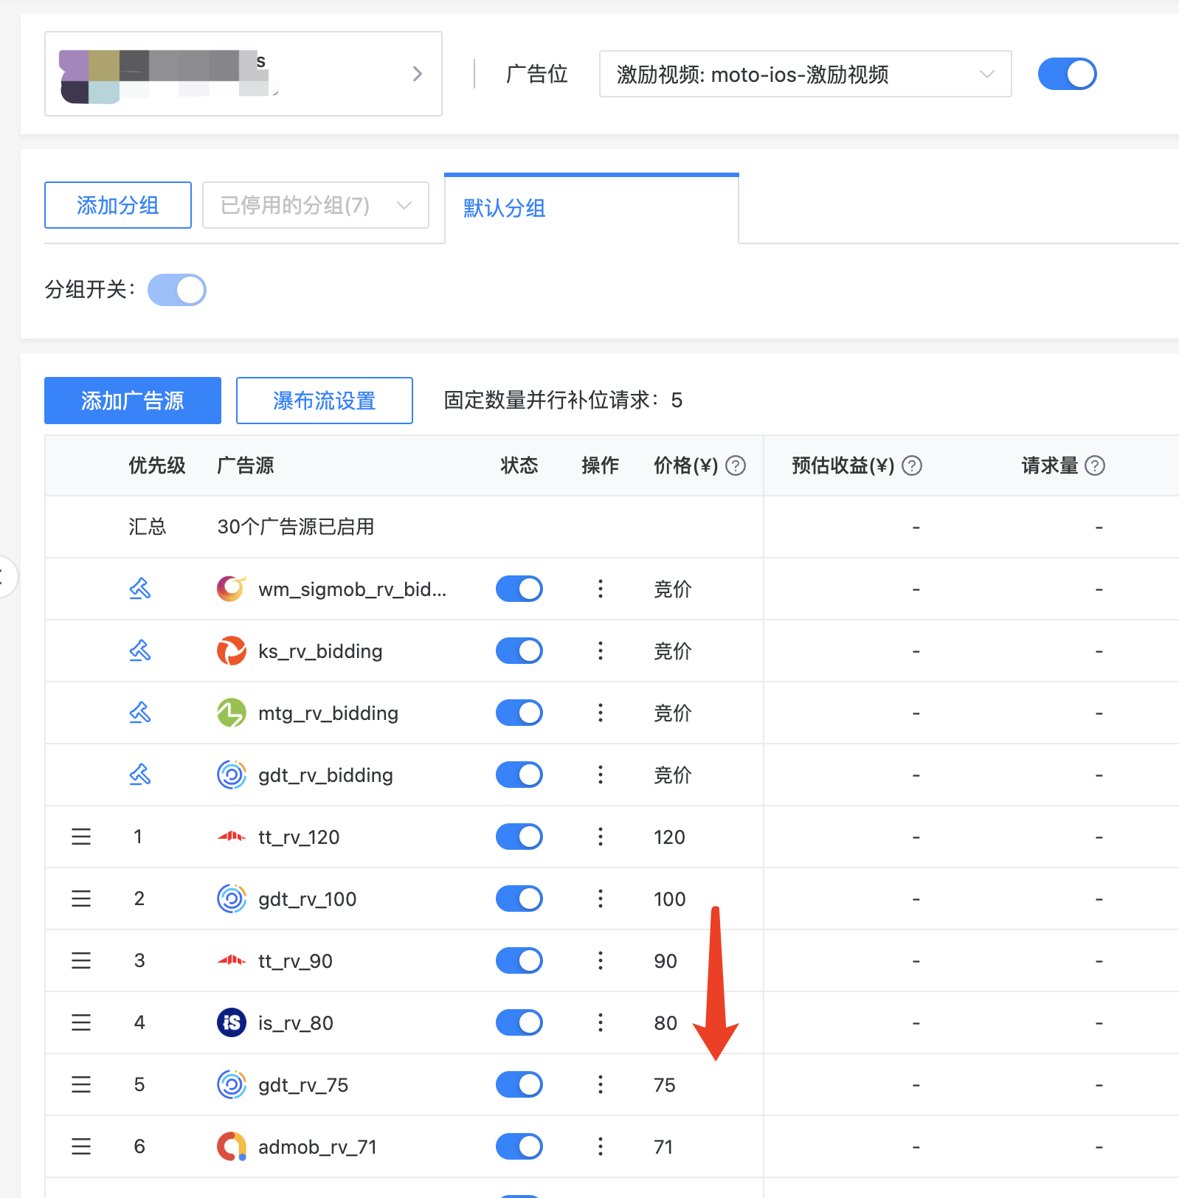
Task: Click drag handle of tt_rv_90 row
Action: pos(81,960)
